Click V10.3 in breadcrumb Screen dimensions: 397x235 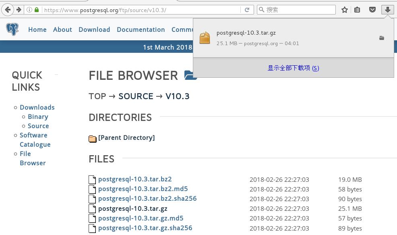tap(177, 96)
